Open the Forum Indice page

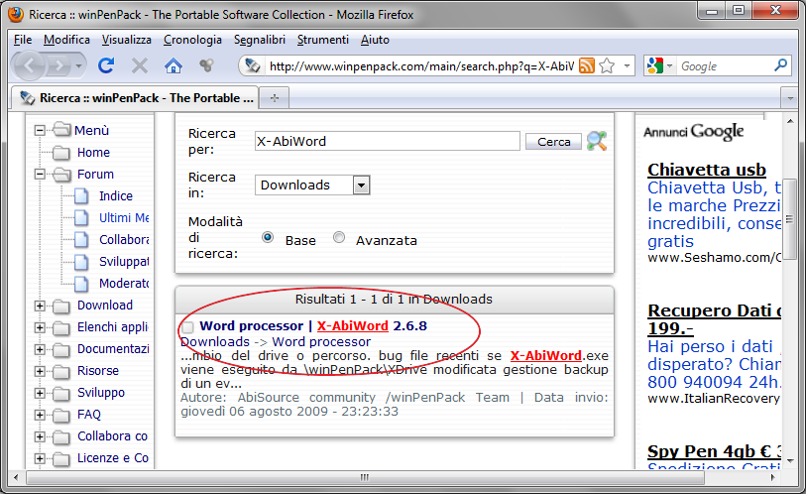(116, 196)
